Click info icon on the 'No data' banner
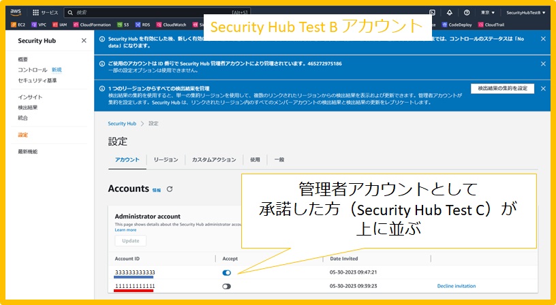Image resolution: width=556 pixels, height=305 pixels. click(x=102, y=39)
